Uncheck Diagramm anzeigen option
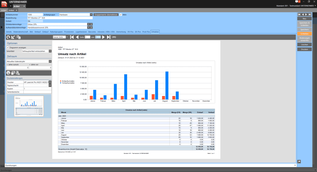The width and height of the screenshot is (317, 172). 8,48
